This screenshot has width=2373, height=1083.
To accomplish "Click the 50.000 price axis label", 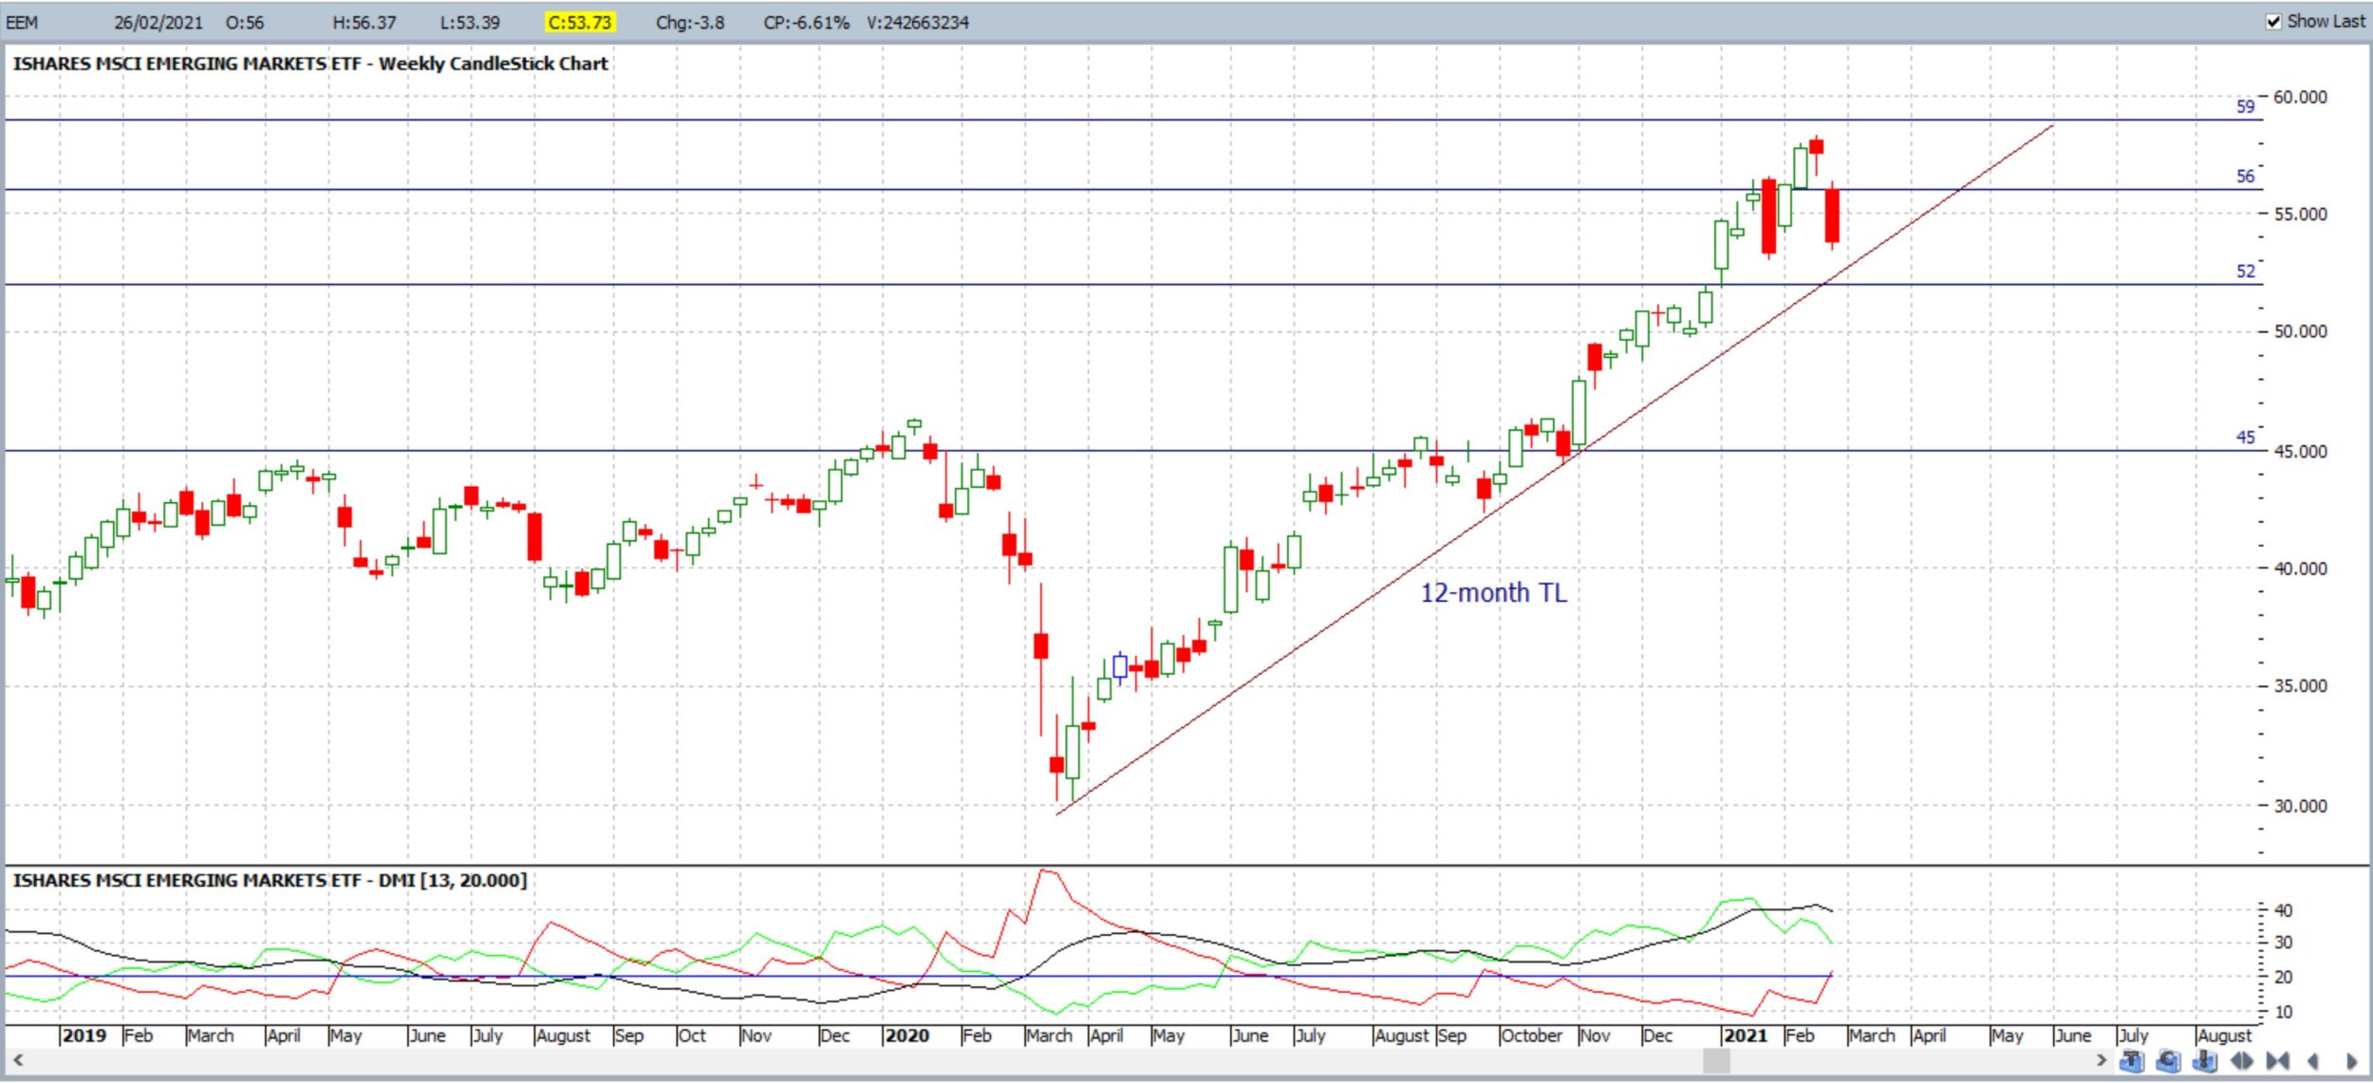I will point(2300,331).
